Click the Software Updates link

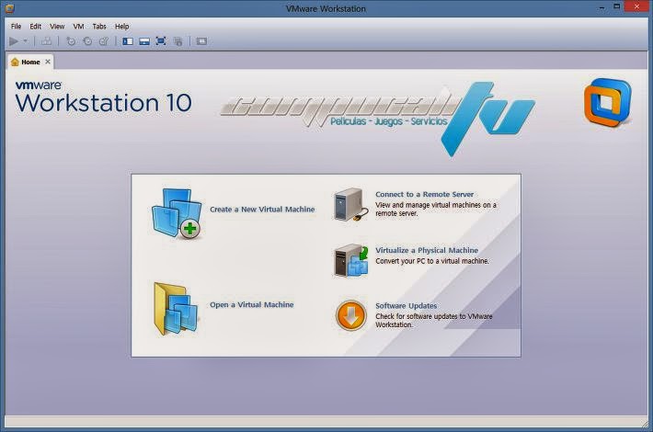(406, 306)
